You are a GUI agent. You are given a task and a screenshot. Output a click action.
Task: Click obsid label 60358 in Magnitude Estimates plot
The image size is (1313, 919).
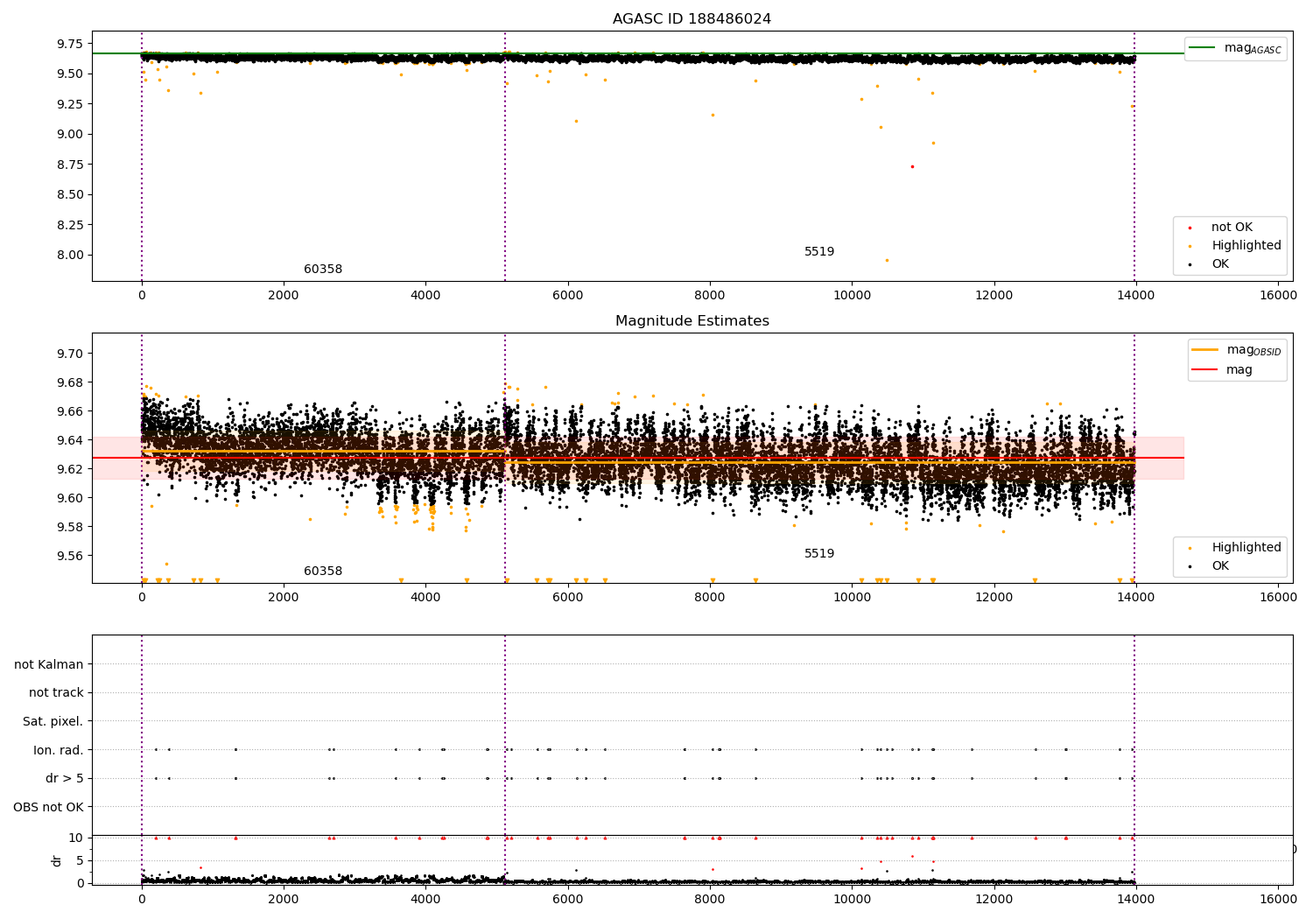pyautogui.click(x=323, y=572)
